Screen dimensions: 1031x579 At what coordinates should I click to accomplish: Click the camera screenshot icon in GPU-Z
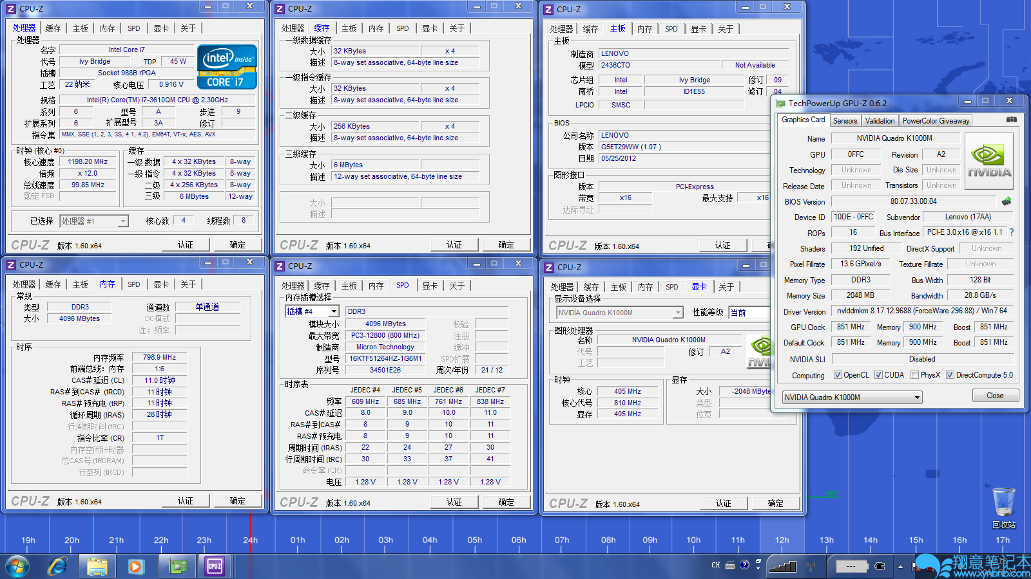(1012, 120)
